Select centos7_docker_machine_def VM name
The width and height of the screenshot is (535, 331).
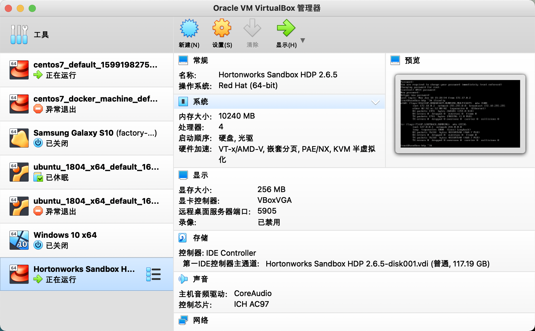pyautogui.click(x=96, y=99)
